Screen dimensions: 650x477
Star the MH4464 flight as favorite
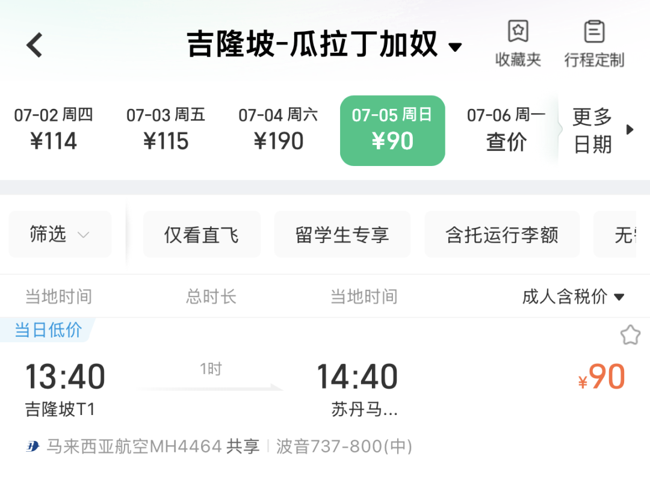(x=630, y=335)
